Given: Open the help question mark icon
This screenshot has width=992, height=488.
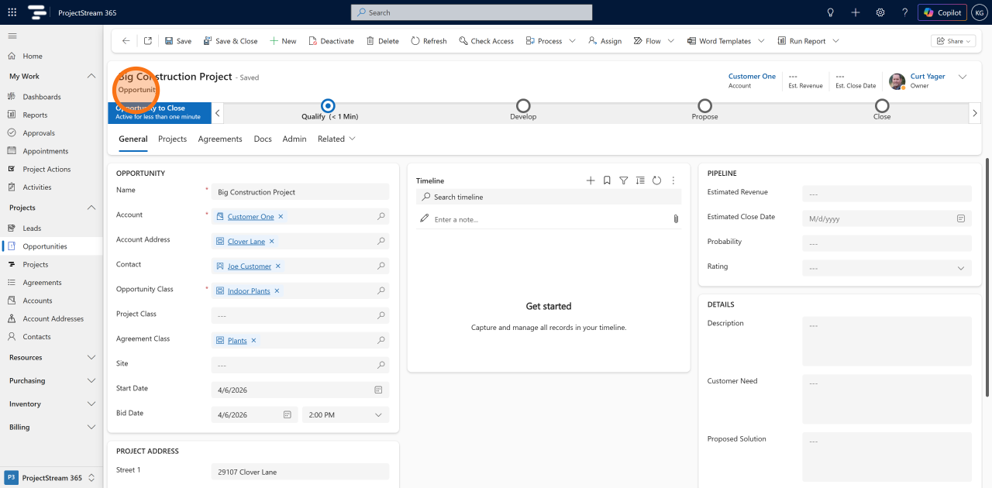Looking at the screenshot, I should pos(904,12).
